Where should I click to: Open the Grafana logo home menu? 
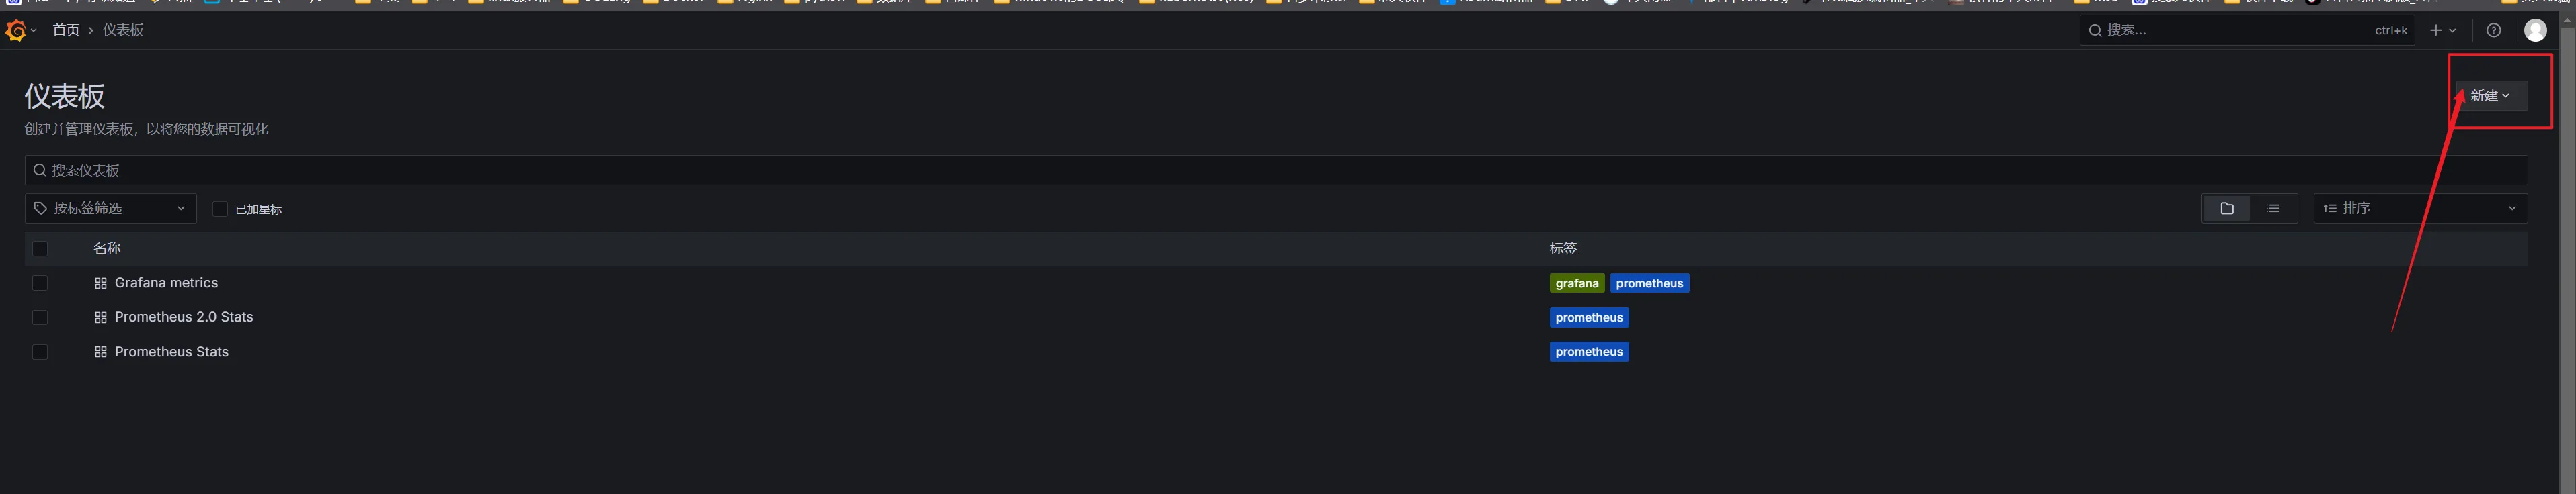click(x=16, y=31)
